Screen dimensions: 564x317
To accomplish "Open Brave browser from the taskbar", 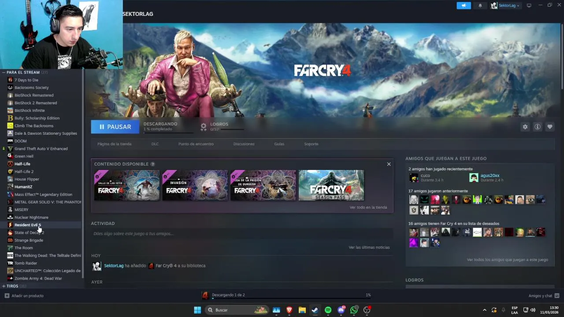I will (x=289, y=310).
